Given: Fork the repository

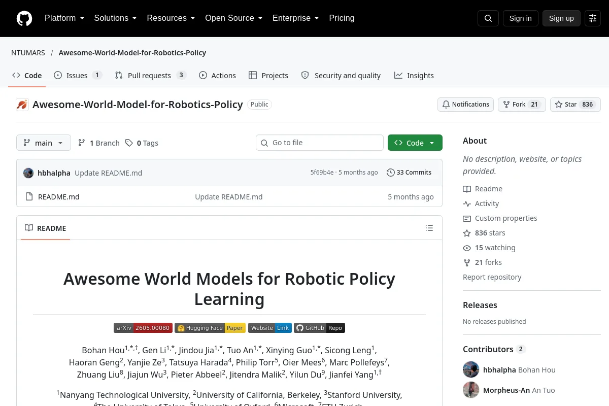Looking at the screenshot, I should pos(522,105).
